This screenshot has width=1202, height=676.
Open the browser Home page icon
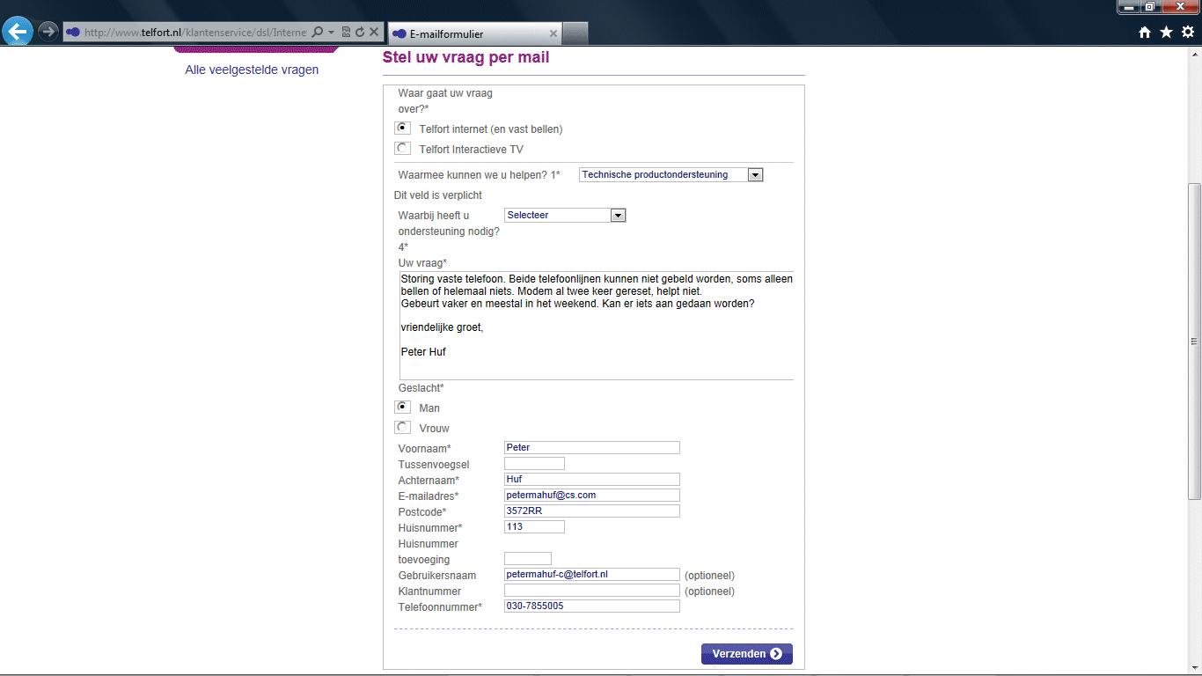pos(1145,33)
